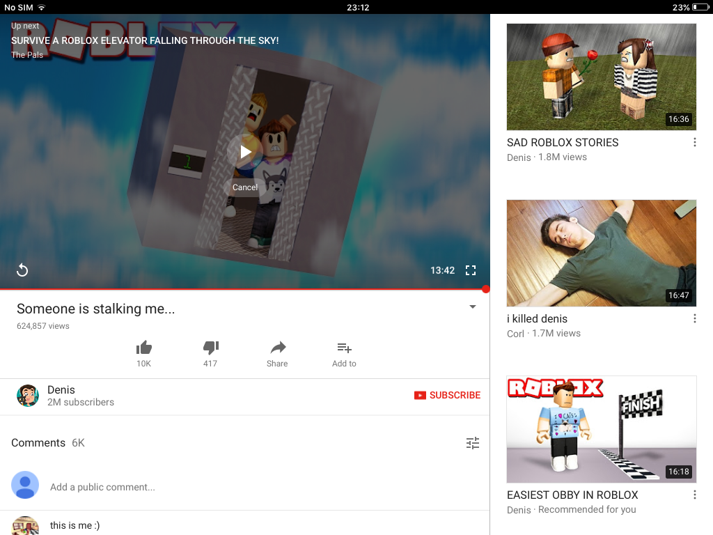Click the comment 'this is me :)'
The height and width of the screenshot is (535, 713).
pos(75,525)
